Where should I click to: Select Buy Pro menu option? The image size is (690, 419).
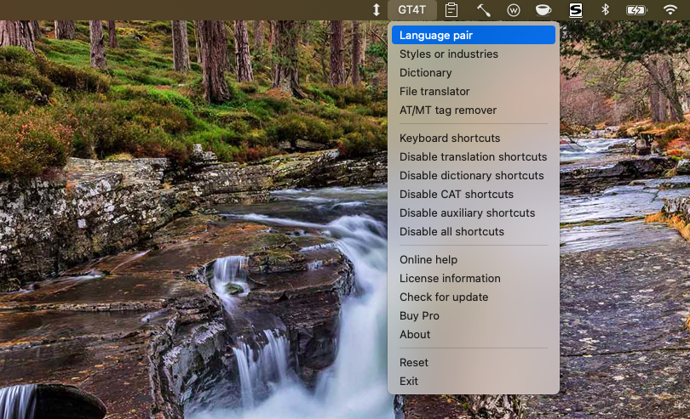tap(419, 315)
